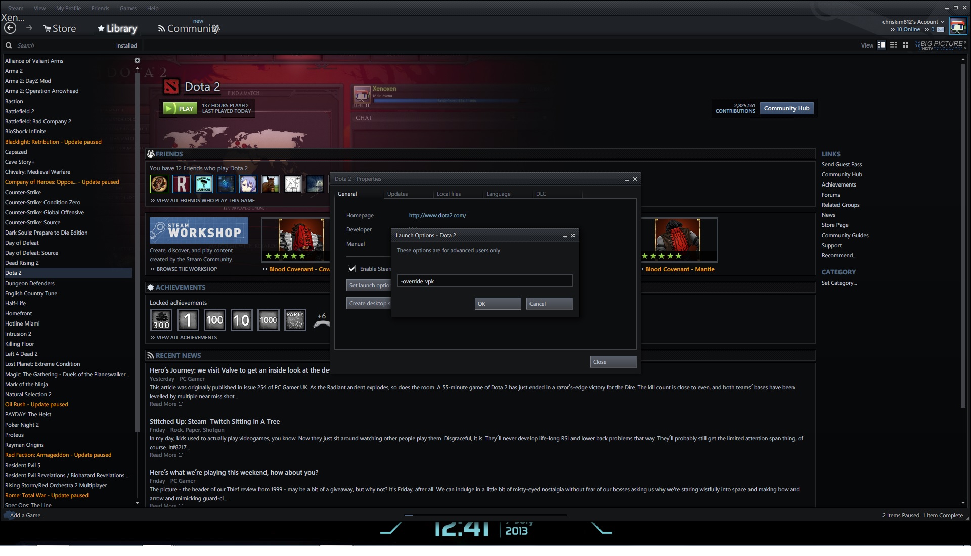Click the game list settings gear

137,60
